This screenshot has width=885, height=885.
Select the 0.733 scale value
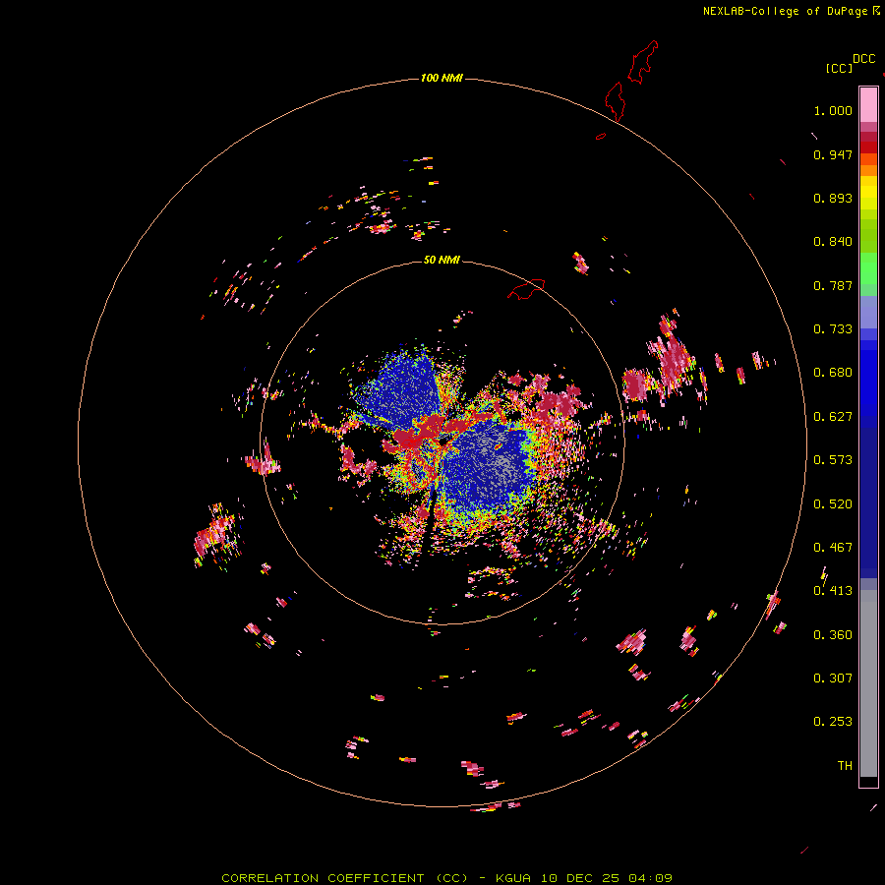(833, 329)
